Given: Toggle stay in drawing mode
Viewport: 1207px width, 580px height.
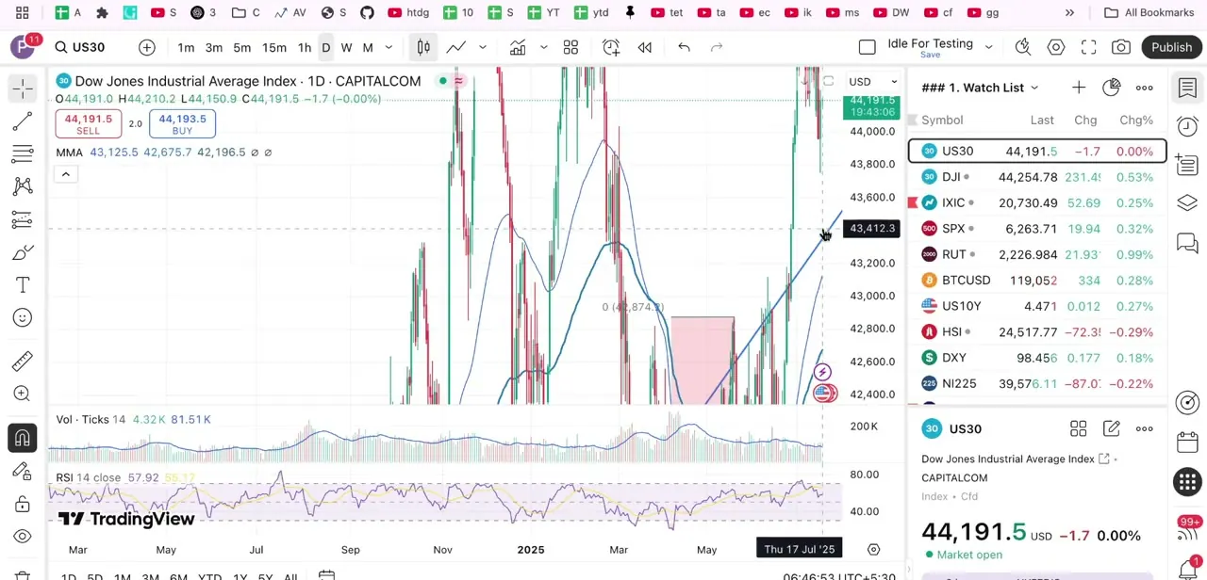Looking at the screenshot, I should point(23,471).
